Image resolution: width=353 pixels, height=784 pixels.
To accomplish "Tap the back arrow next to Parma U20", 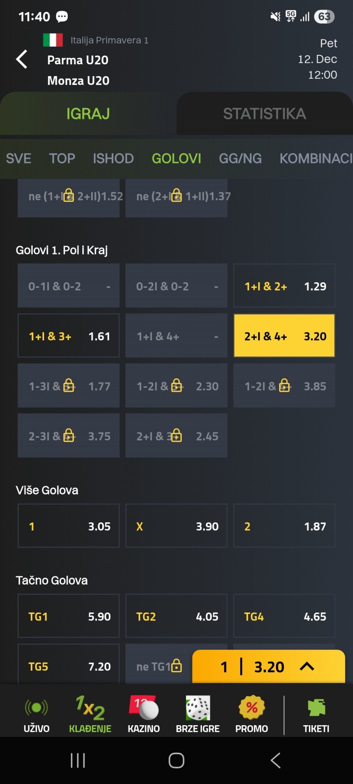I will [x=22, y=59].
